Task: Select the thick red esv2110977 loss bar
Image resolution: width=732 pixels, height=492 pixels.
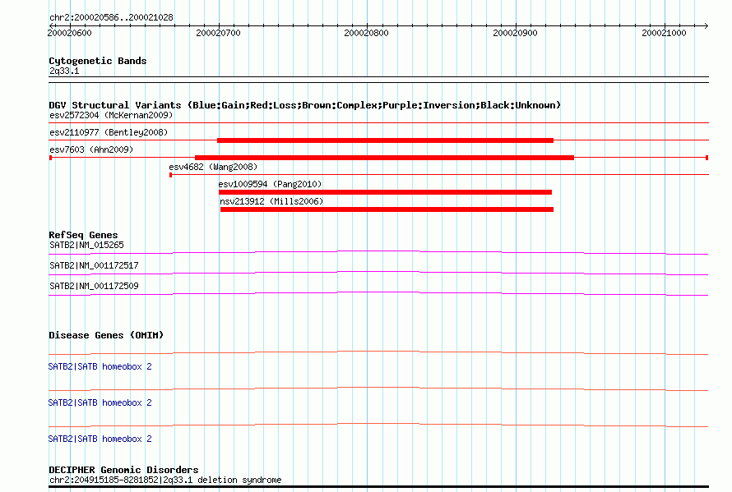Action: point(385,140)
